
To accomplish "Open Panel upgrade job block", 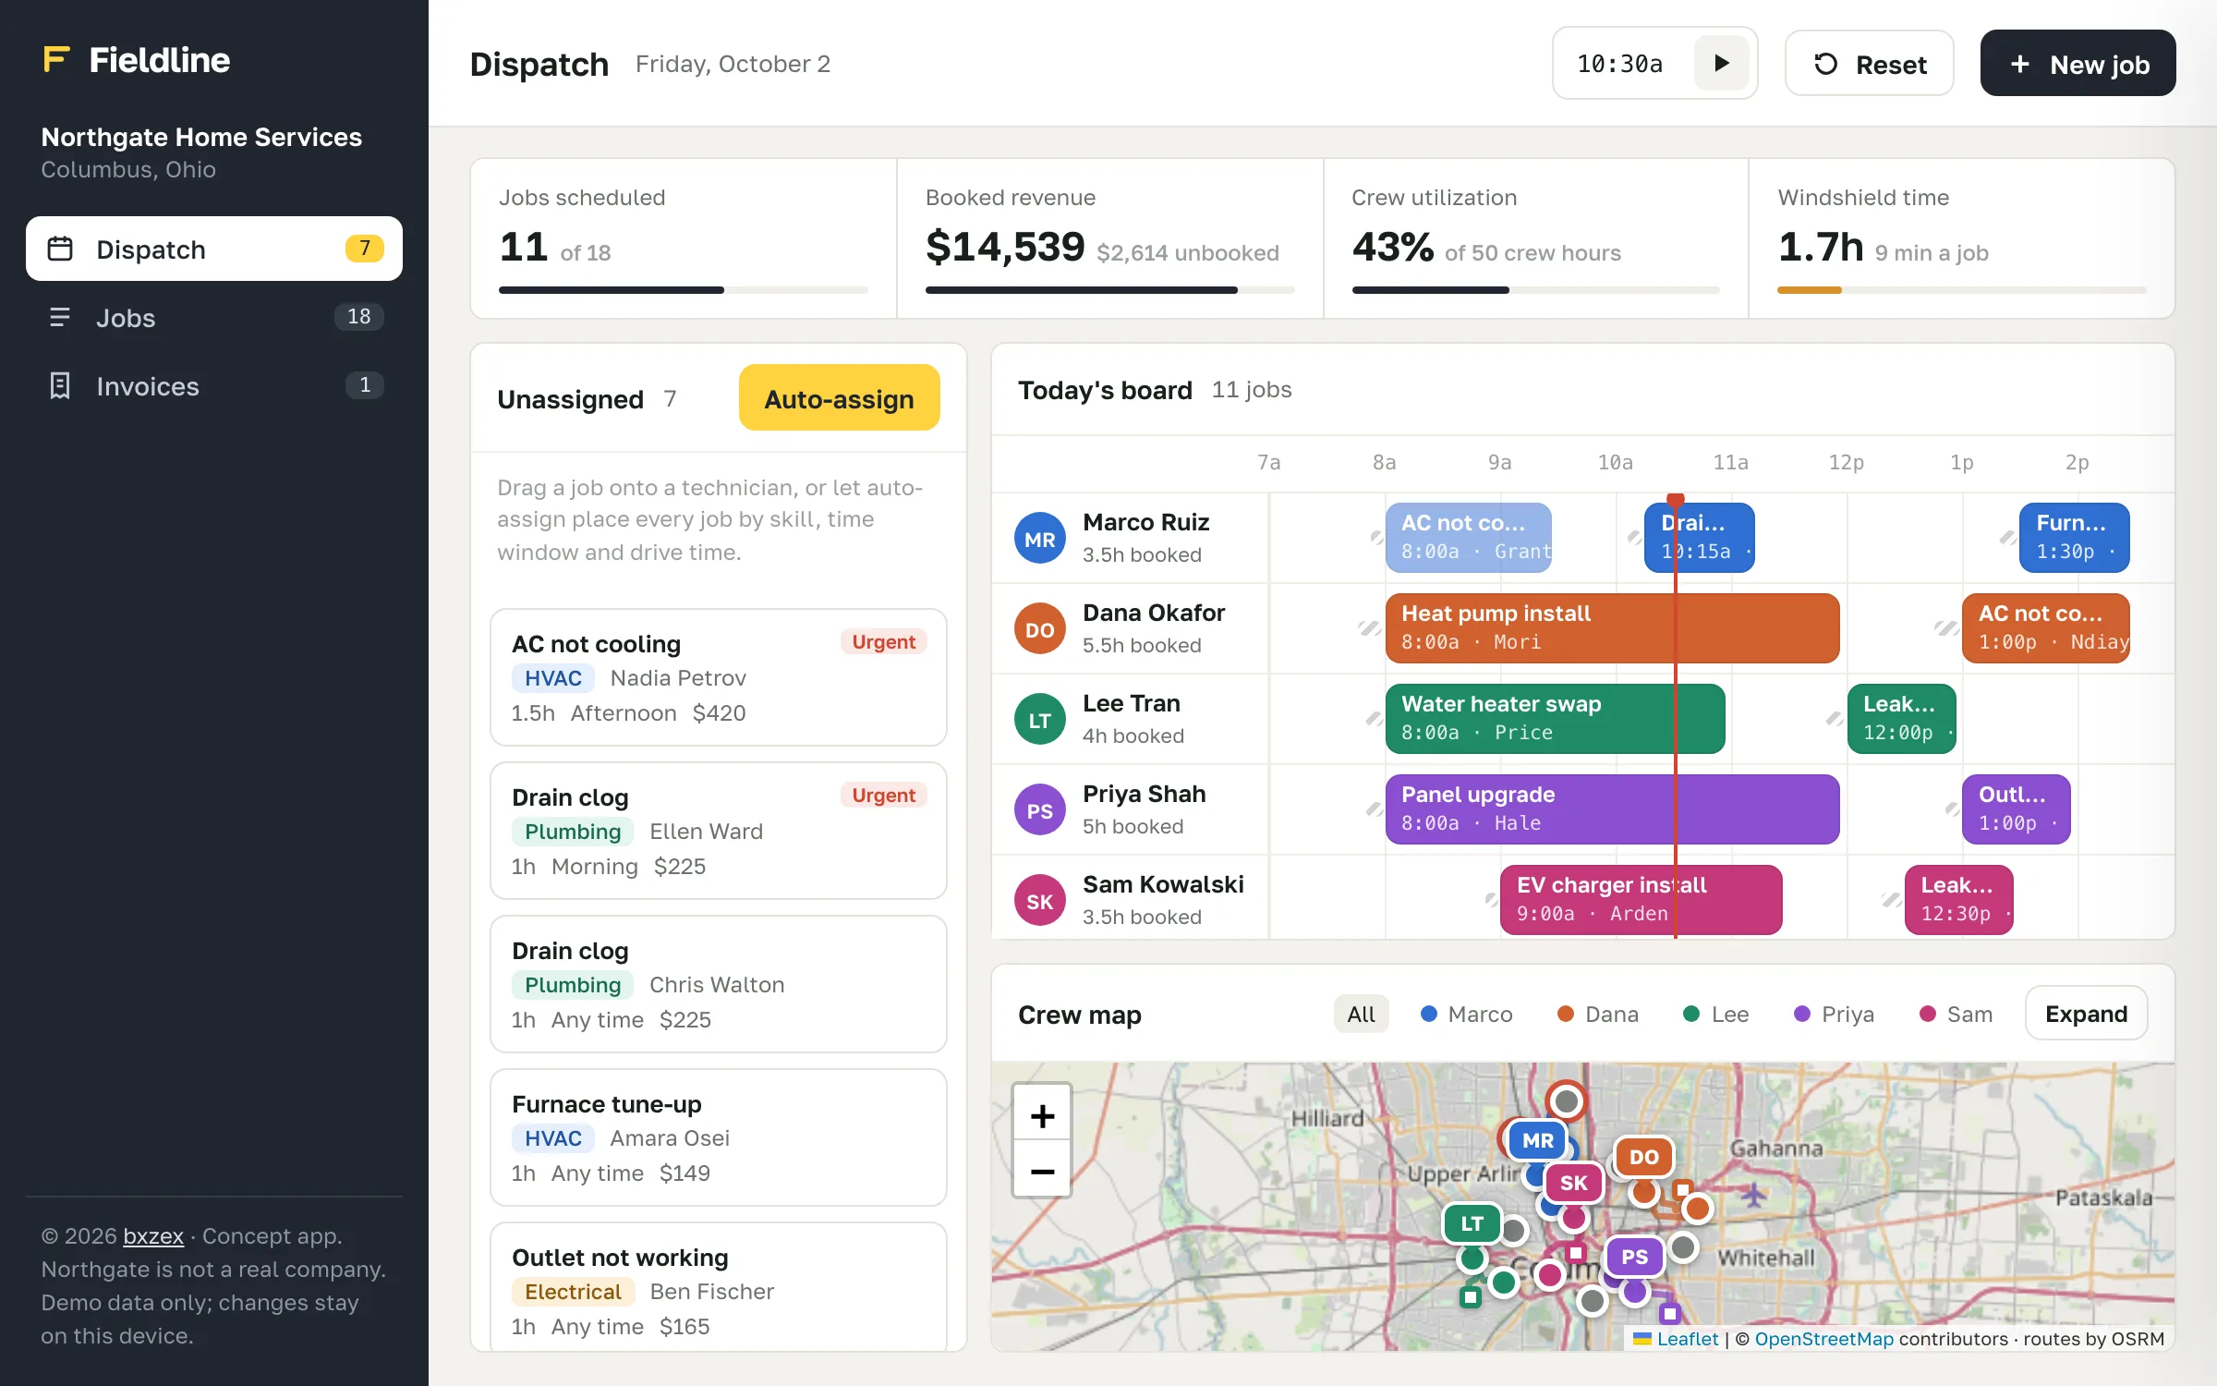I will click(1612, 808).
